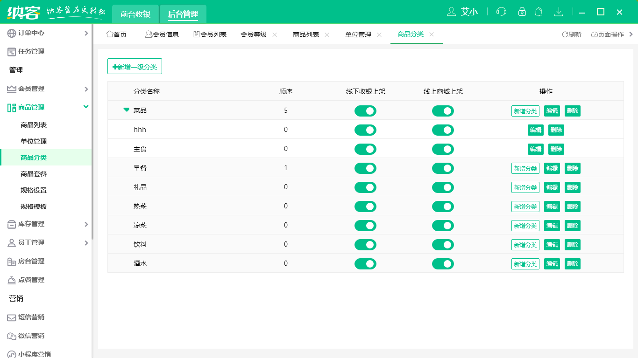
Task: Click the user profile icon 艾小
Action: pyautogui.click(x=451, y=12)
